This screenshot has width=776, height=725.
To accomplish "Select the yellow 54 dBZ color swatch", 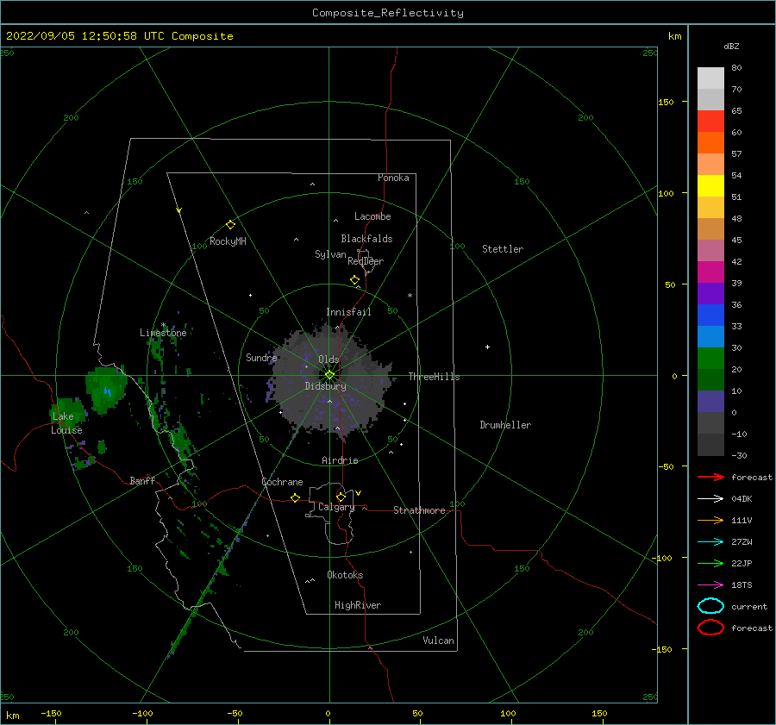I will coord(710,185).
